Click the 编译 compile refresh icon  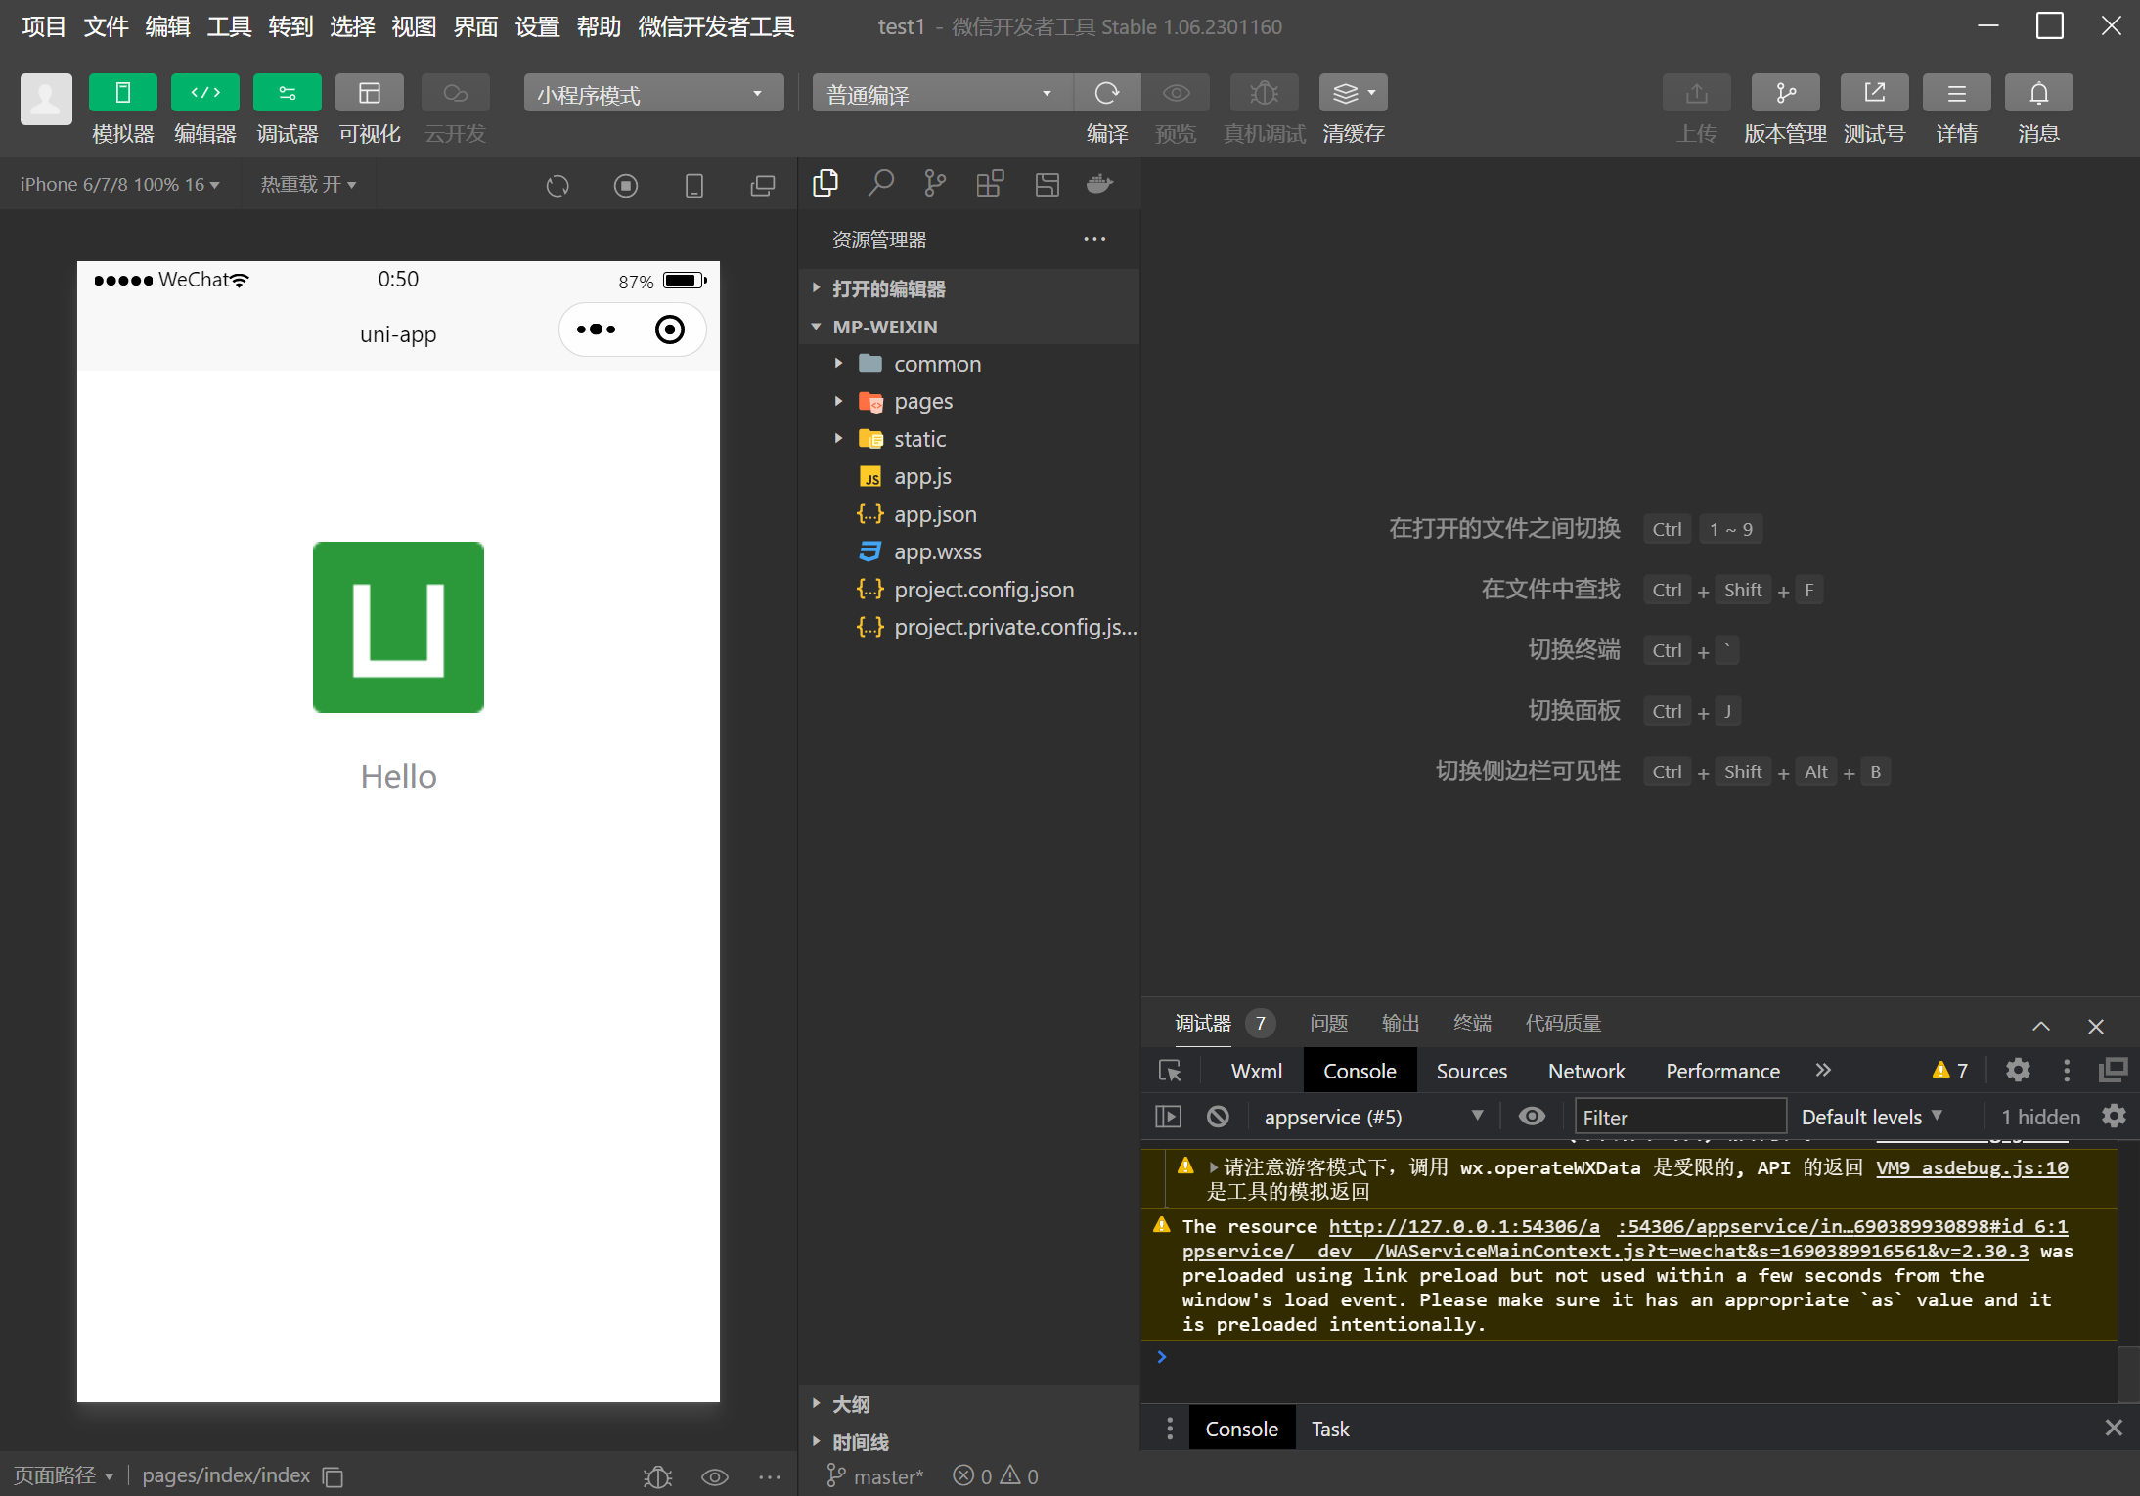click(1107, 93)
